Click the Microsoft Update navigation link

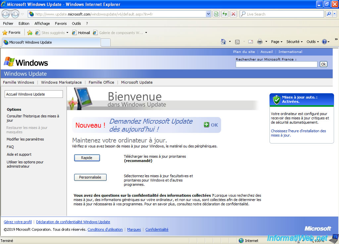point(137,82)
